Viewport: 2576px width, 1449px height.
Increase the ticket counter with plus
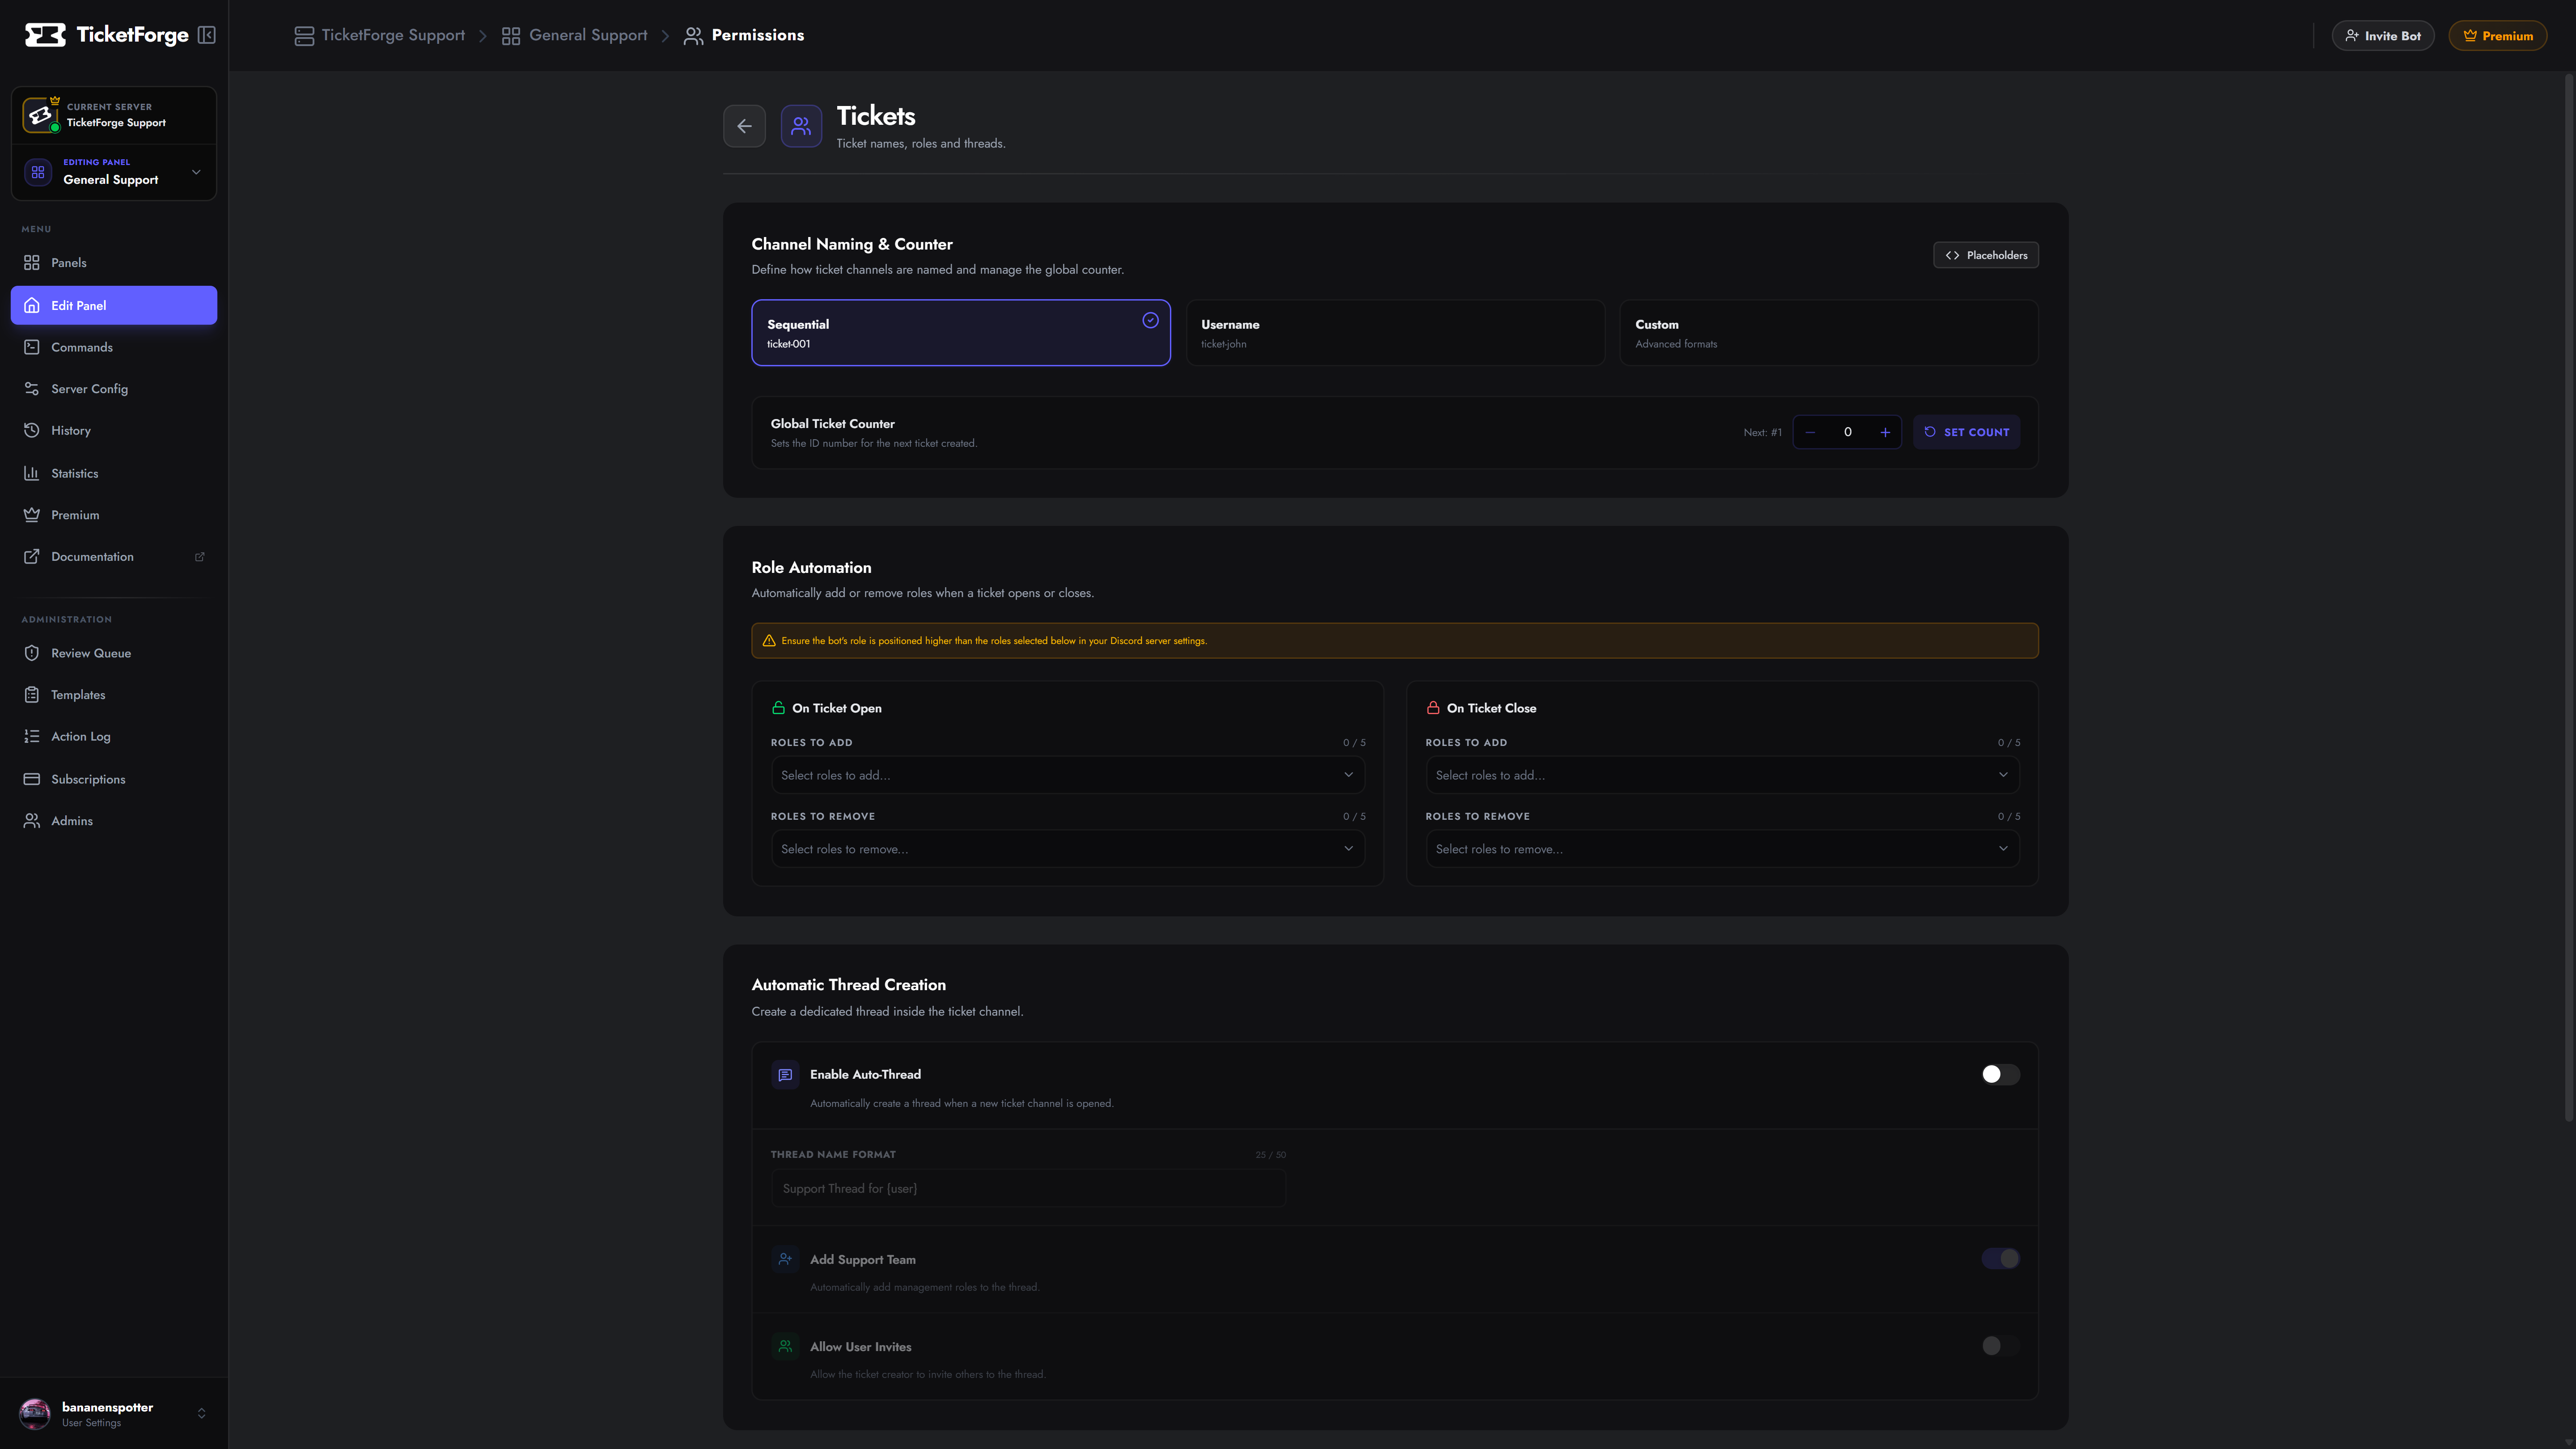1885,432
